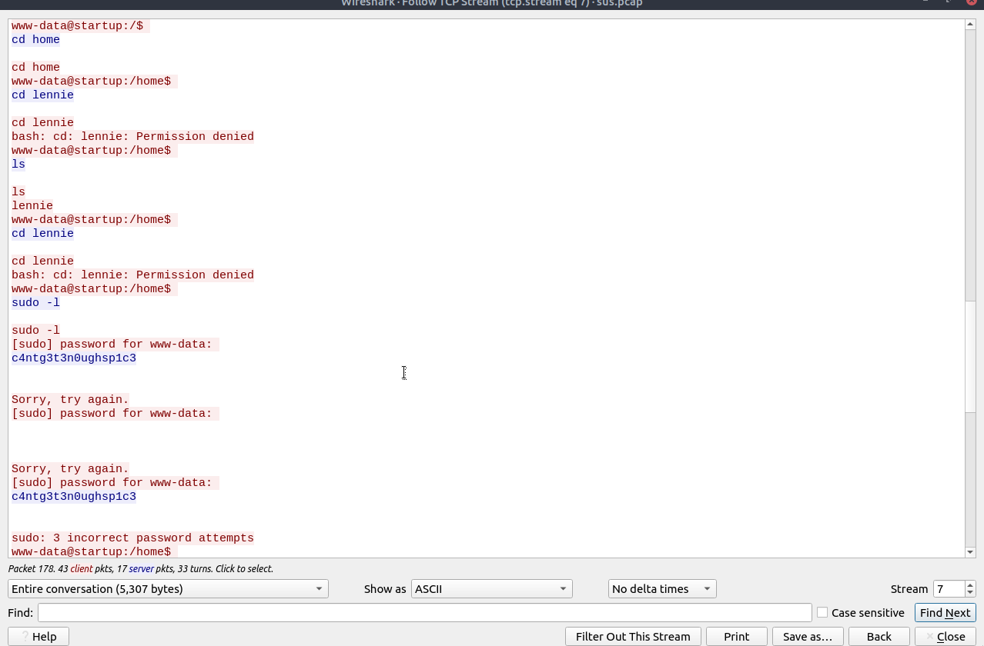
Task: Open the No delta times dropdown
Action: [661, 588]
